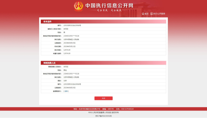The width and height of the screenshot is (207, 118).
Task: Click case number in 终本案件 section
Action: [72, 25]
